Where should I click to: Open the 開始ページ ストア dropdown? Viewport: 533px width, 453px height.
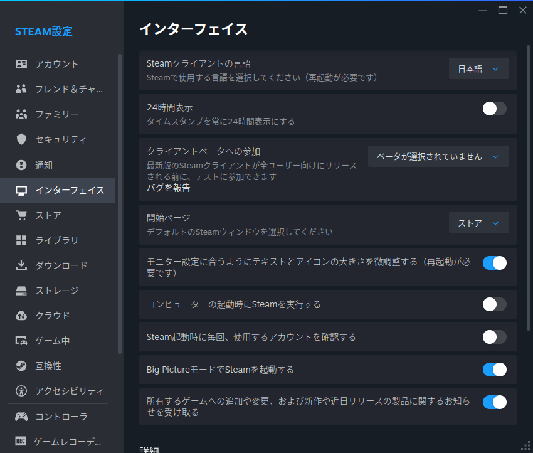pyautogui.click(x=478, y=223)
